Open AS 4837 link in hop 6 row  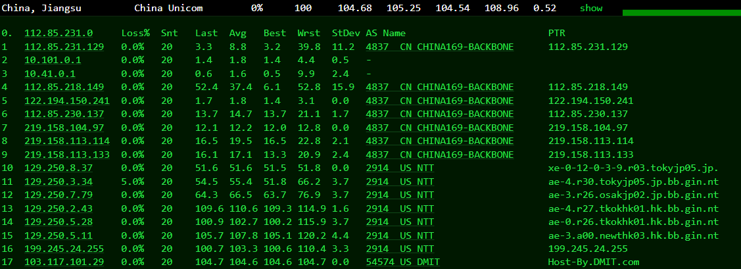(439, 114)
